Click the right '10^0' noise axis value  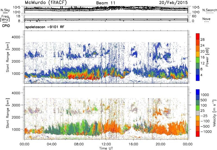click(x=196, y=12)
